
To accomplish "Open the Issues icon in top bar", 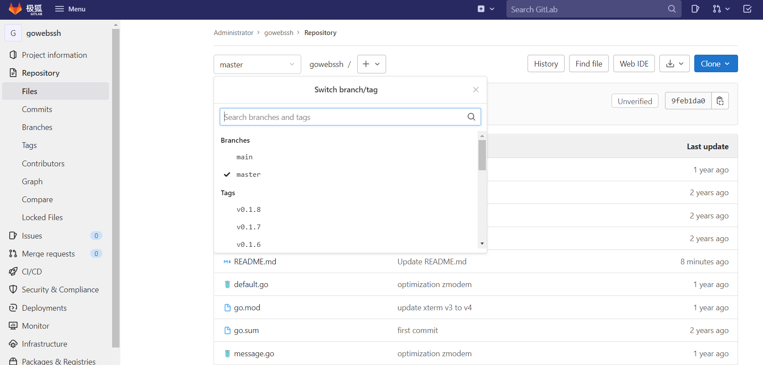I will pyautogui.click(x=695, y=9).
